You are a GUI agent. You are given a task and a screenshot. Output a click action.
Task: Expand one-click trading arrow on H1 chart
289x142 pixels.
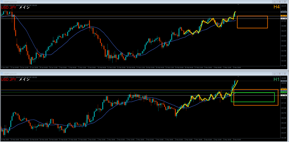point(1,77)
